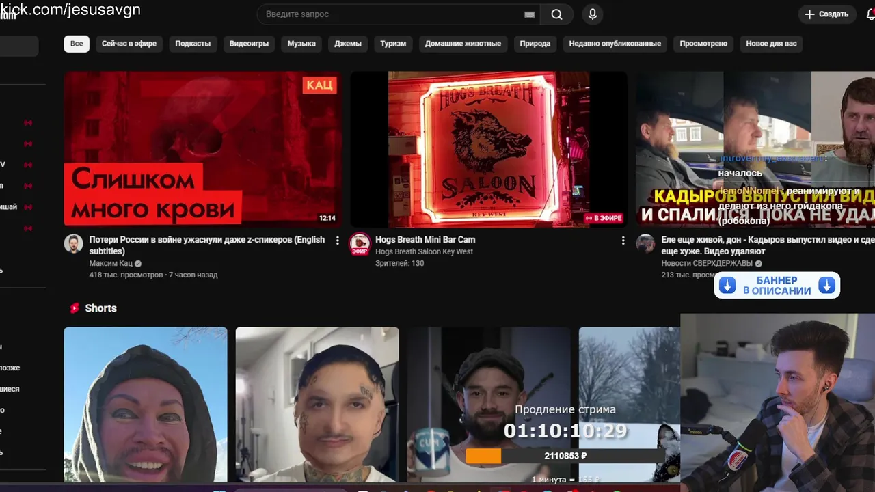Open options menu for Потери России video
875x492 pixels.
(337, 241)
